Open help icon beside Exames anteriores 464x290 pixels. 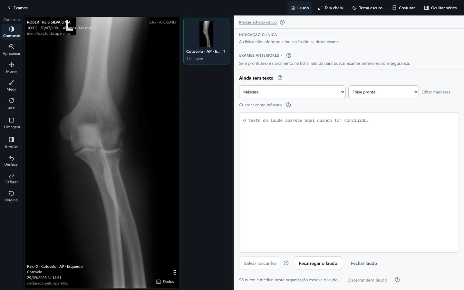(x=289, y=55)
